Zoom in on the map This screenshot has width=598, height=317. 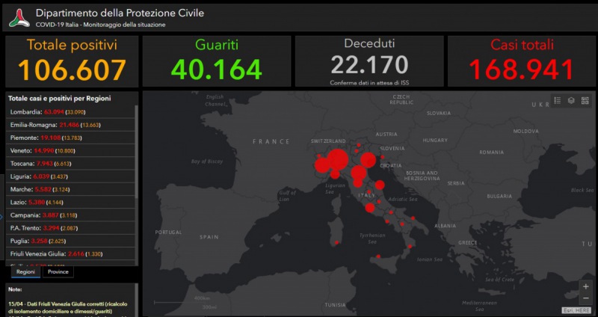pos(585,286)
